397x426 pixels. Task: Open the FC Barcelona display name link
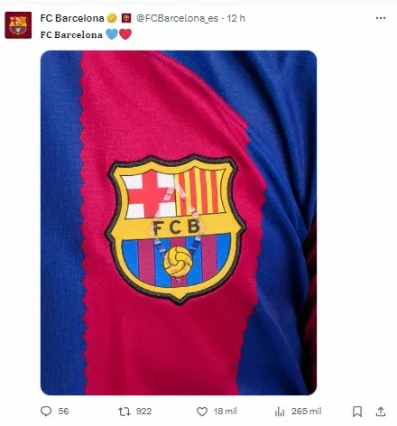tap(72, 18)
